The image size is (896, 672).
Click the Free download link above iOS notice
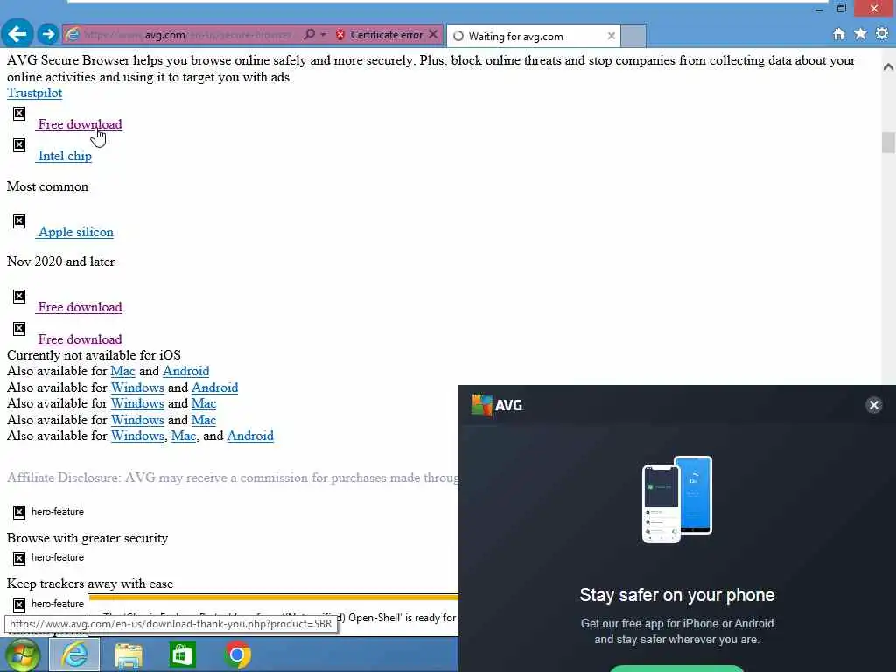pos(80,339)
